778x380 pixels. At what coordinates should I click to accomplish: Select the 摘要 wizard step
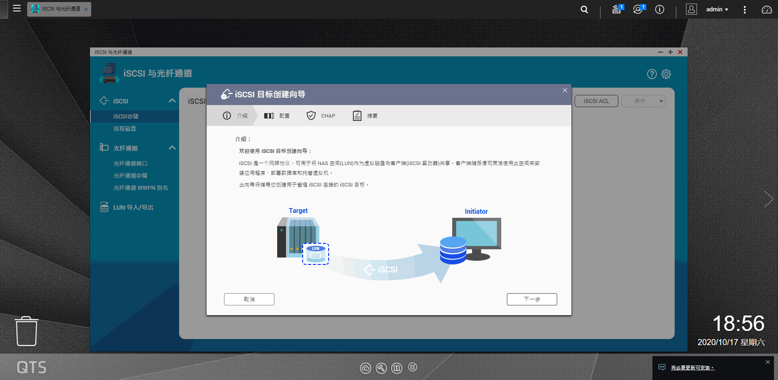pyautogui.click(x=365, y=116)
